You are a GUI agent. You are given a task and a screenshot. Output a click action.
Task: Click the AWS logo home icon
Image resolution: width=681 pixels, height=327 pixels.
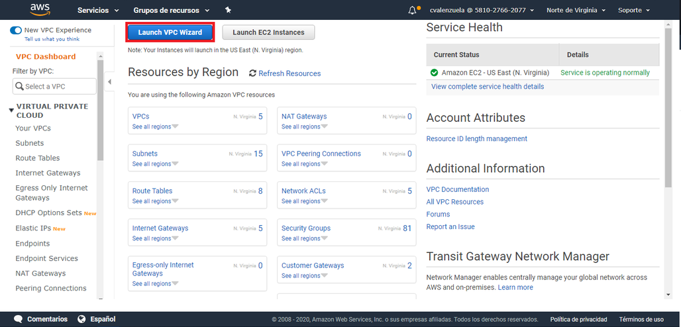point(40,9)
